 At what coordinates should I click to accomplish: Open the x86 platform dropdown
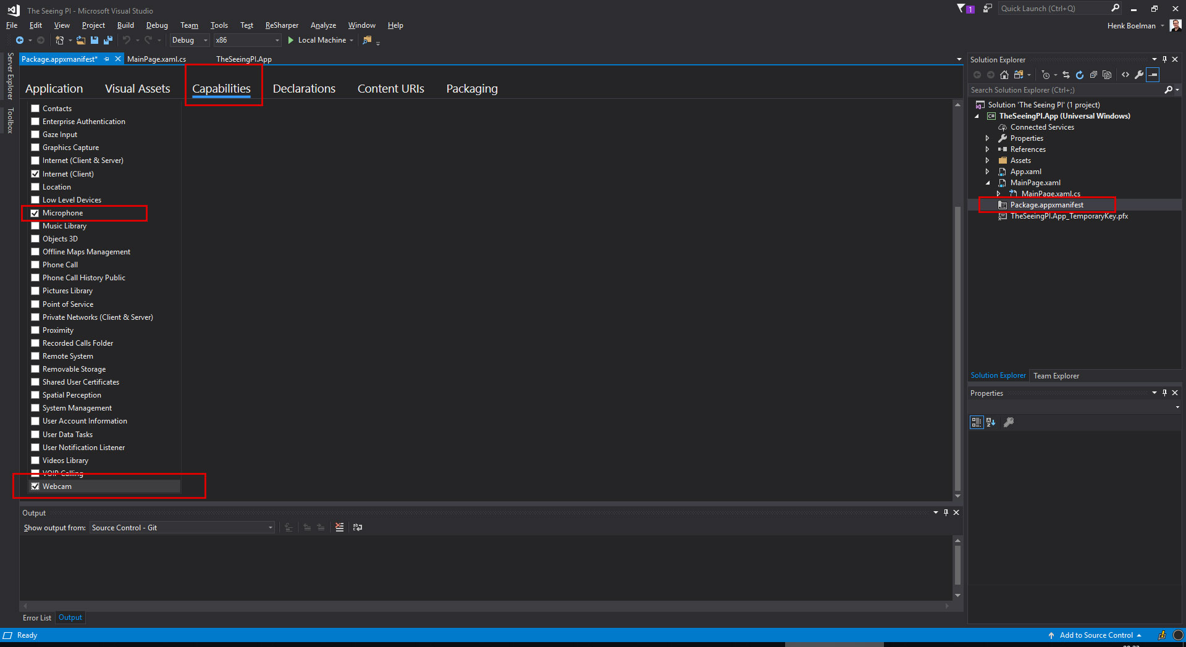[247, 40]
